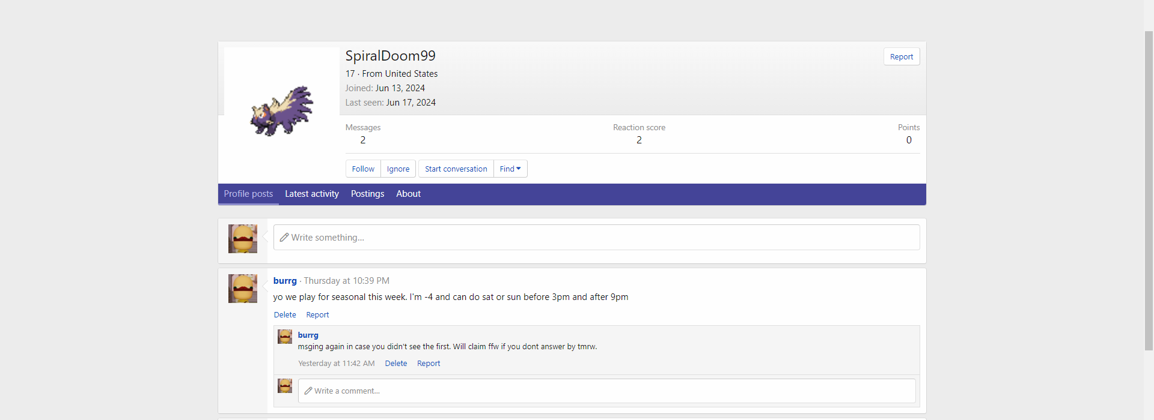
Task: Show the About tab
Action: [x=408, y=194]
